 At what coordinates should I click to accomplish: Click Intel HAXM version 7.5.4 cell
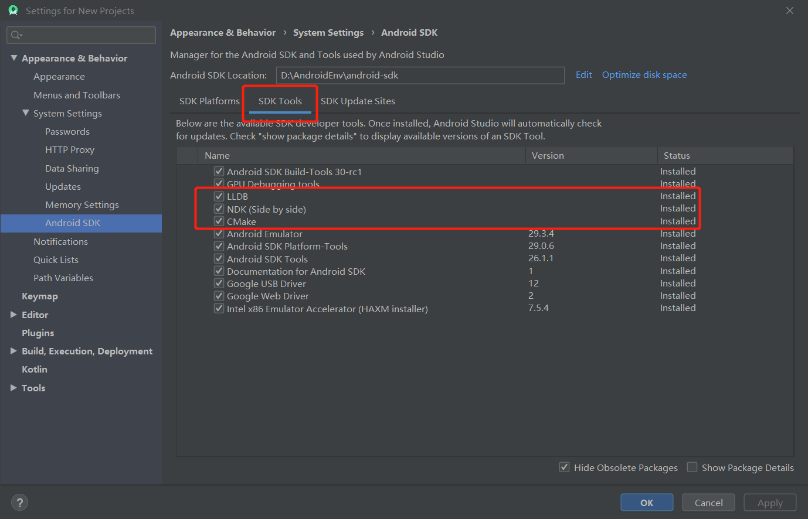538,308
